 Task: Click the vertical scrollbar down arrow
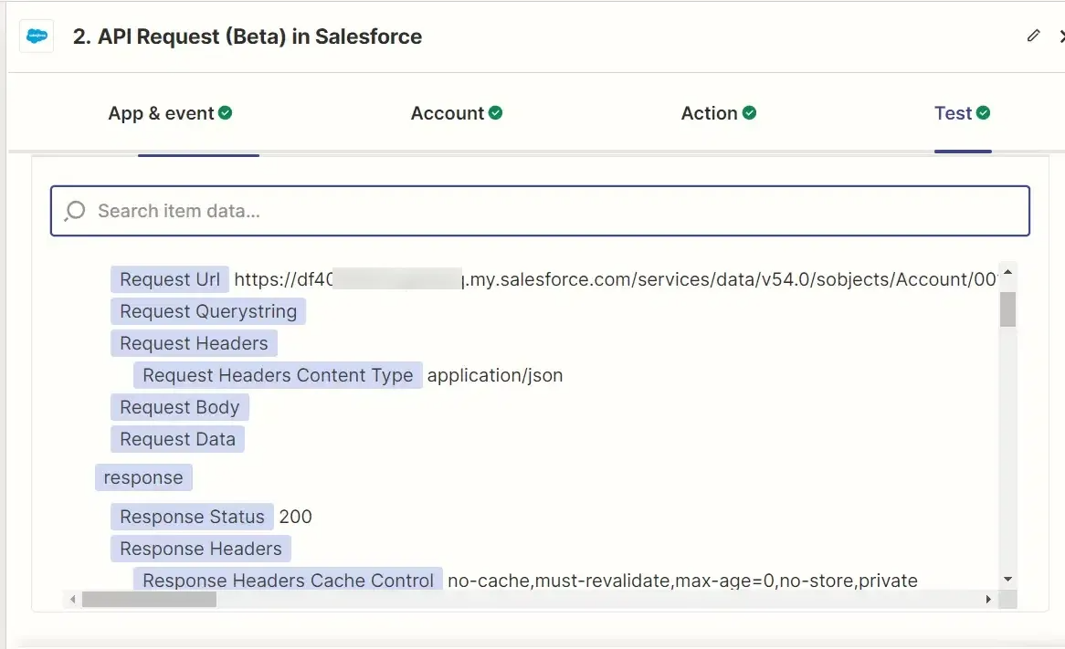coord(1008,579)
